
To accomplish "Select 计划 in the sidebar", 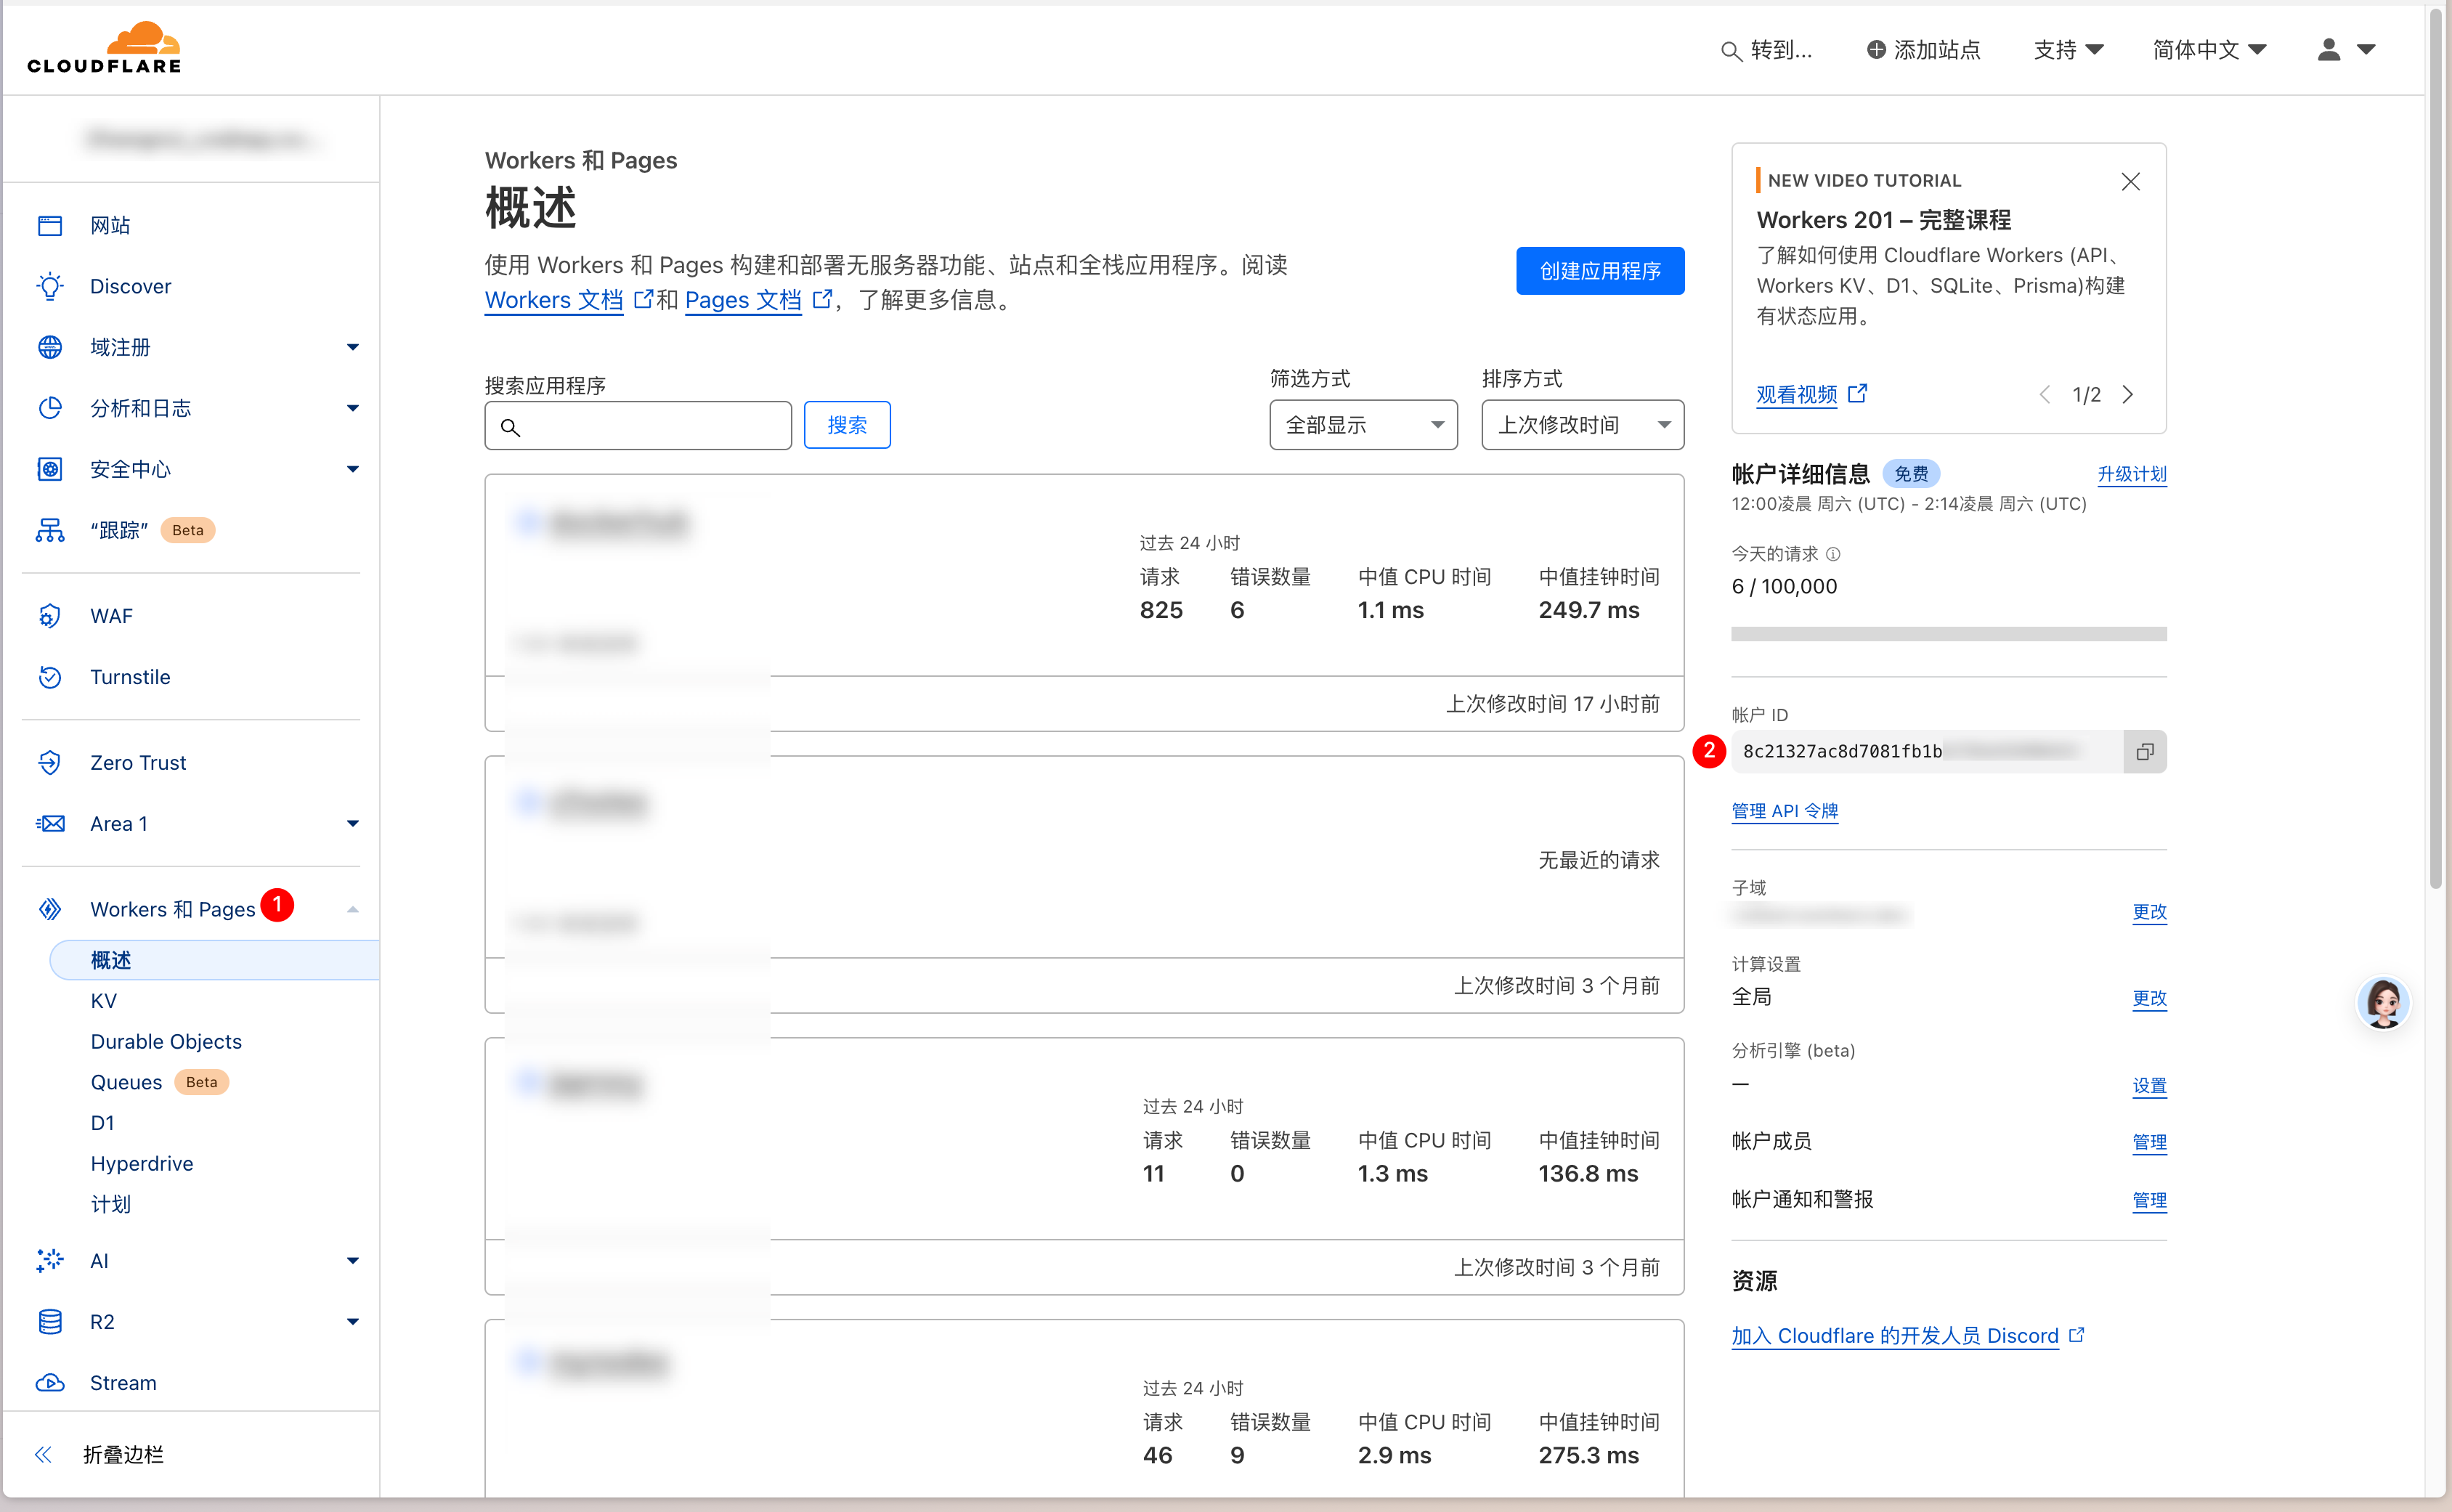I will [111, 1205].
